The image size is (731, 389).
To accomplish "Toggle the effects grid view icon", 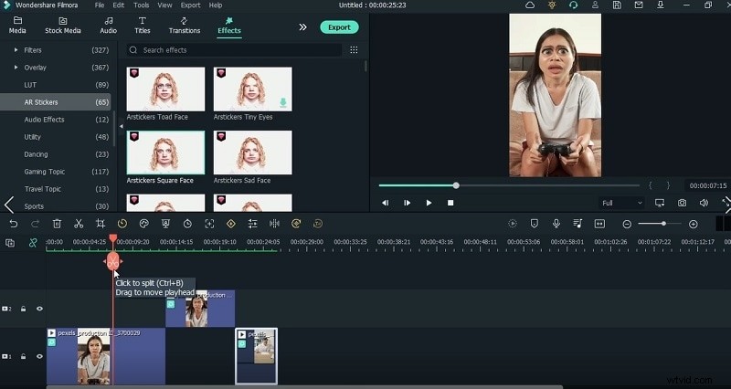I will click(354, 50).
